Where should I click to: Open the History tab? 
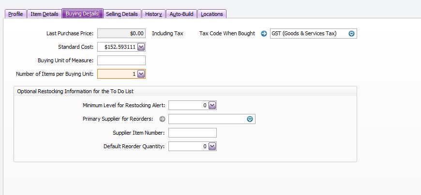click(x=153, y=14)
